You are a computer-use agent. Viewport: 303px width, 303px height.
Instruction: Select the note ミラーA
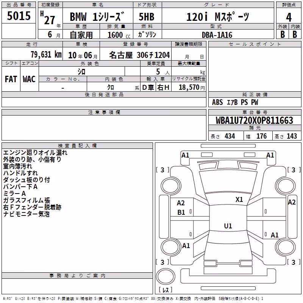pos(14,194)
